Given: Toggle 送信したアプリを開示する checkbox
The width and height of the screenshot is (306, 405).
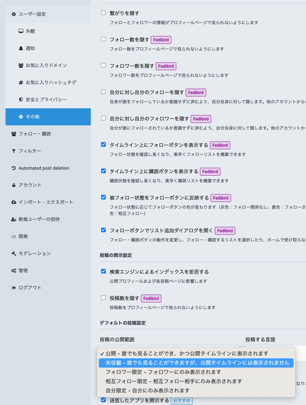Looking at the screenshot, I should (103, 400).
